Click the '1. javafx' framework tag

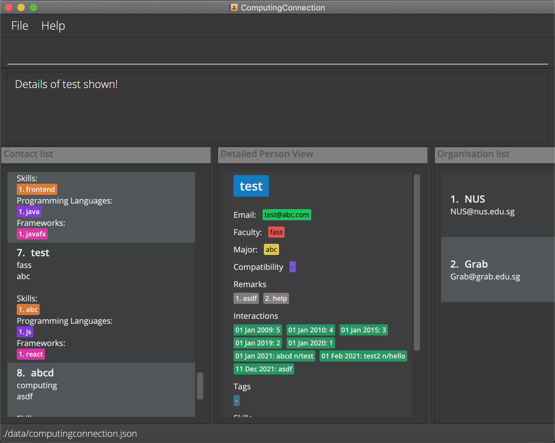32,234
